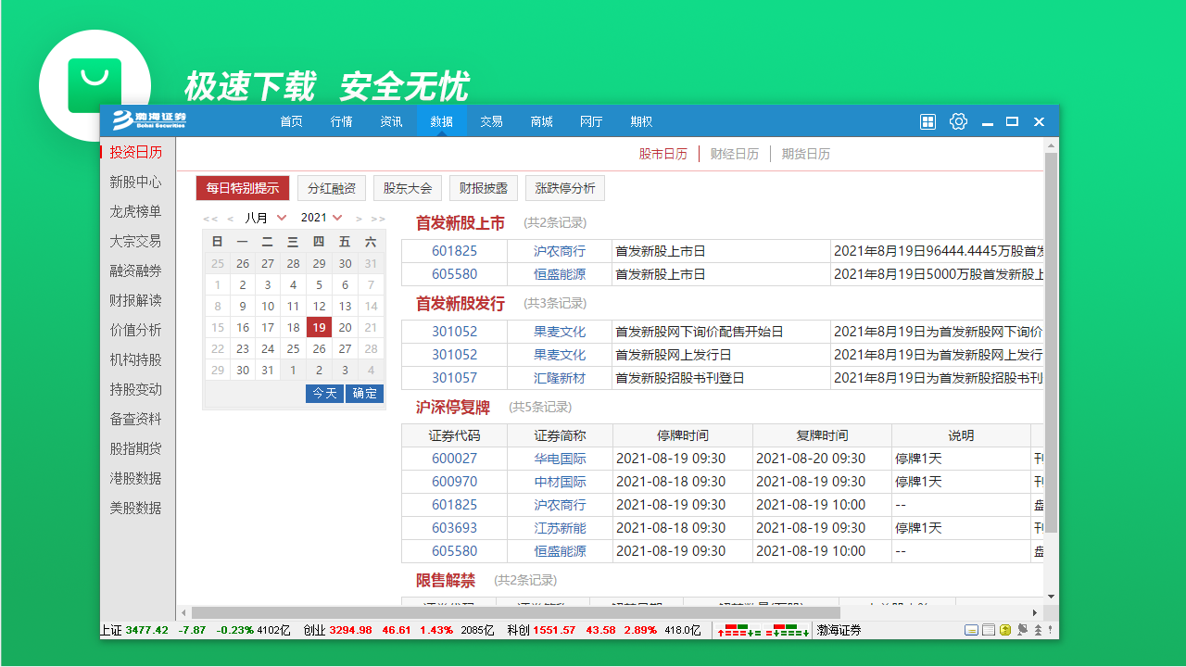The height and width of the screenshot is (667, 1186).
Task: Open the month dropdown showing 八月
Action: (267, 217)
